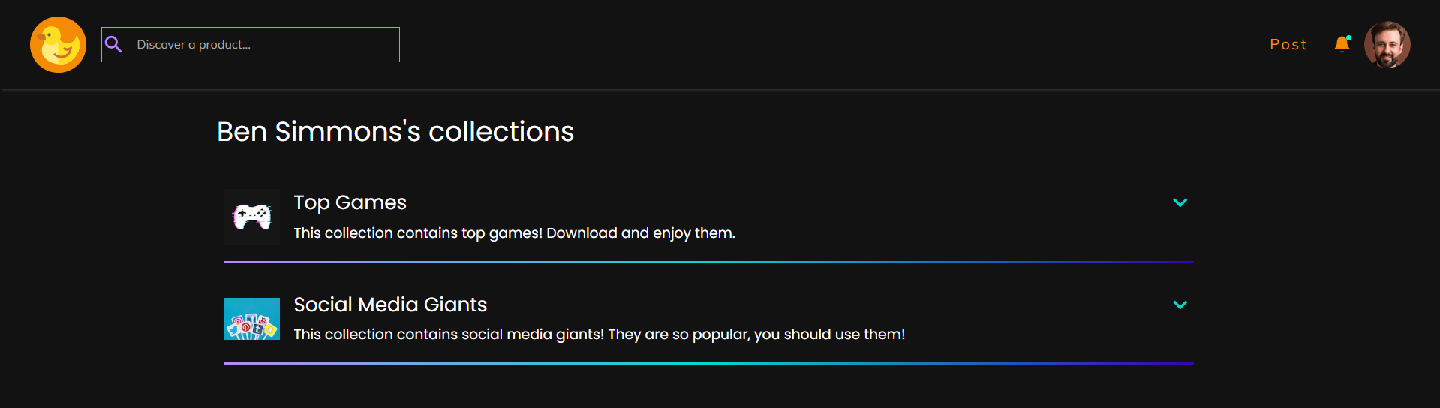Screen dimensions: 1440x408
Task: Open the Social Media Giants title
Action: (x=390, y=304)
